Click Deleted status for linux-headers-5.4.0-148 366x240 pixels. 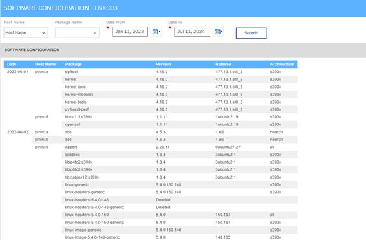163,200
